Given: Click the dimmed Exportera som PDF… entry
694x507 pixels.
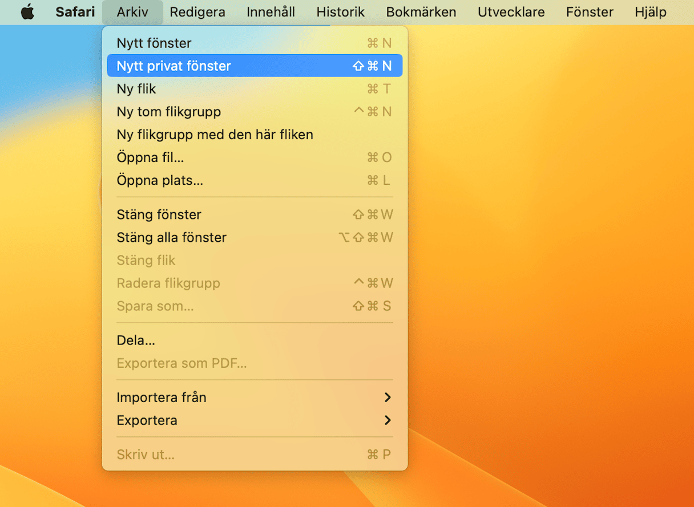Looking at the screenshot, I should click(x=255, y=363).
